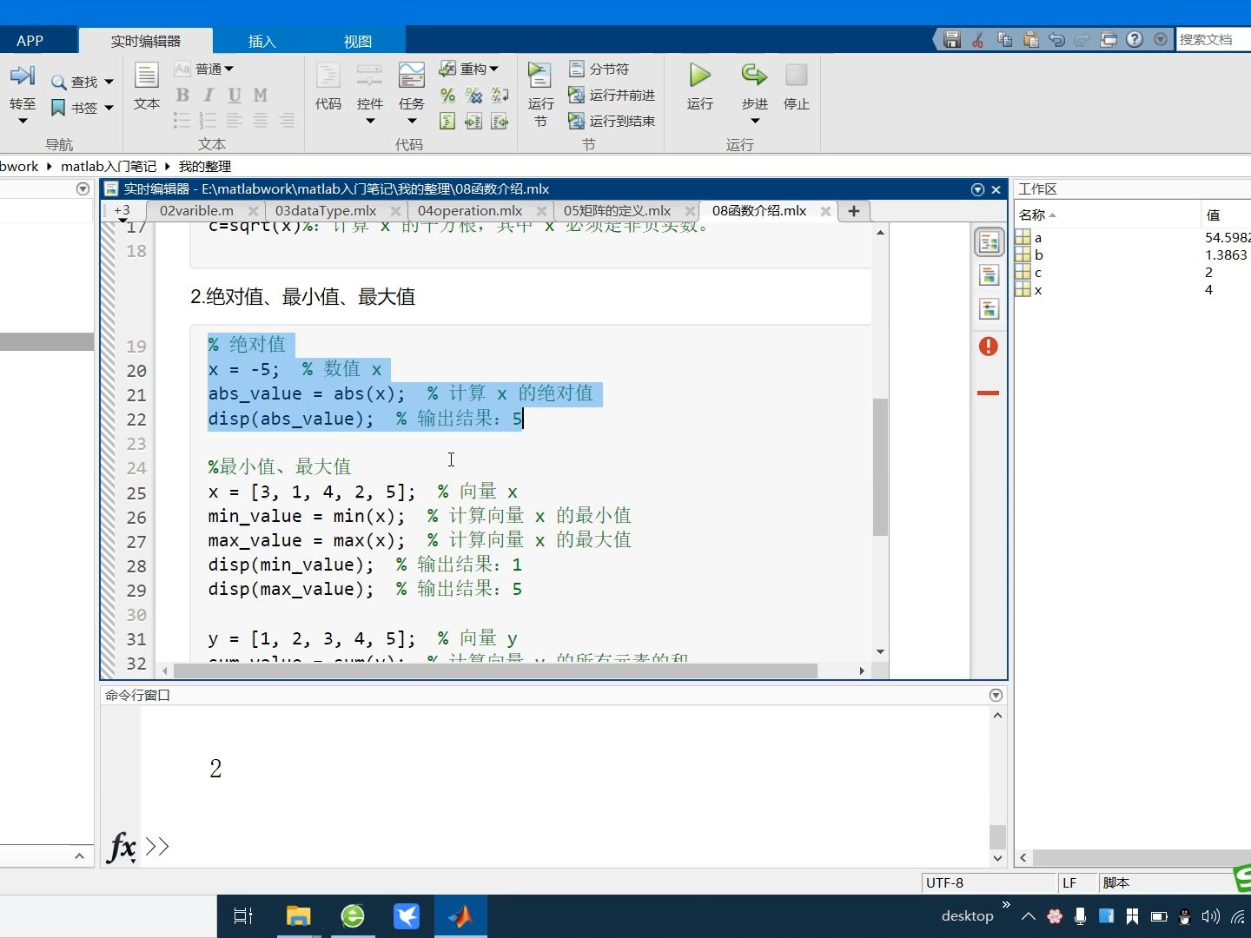Open Live Editor panel actions menu arrow
The width and height of the screenshot is (1251, 938).
(x=977, y=189)
